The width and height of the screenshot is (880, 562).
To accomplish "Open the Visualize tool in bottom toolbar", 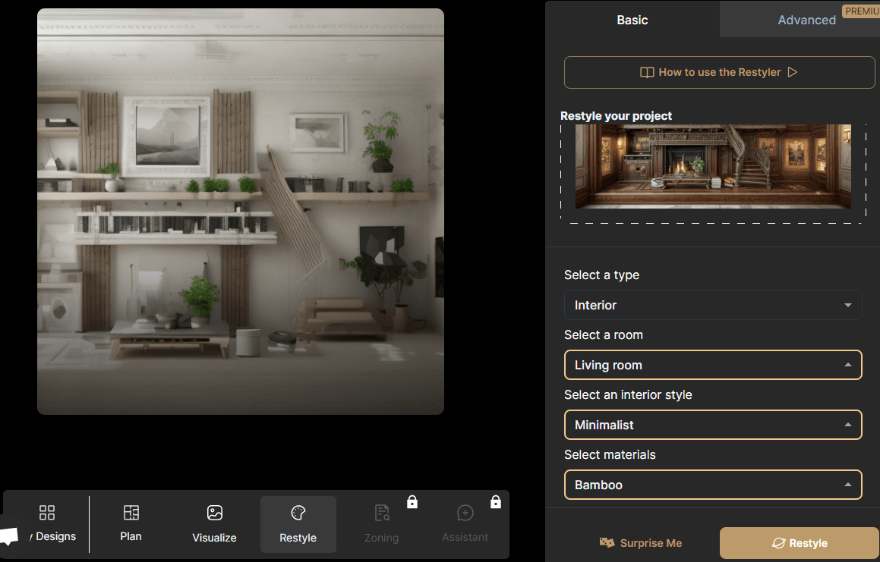I will 214,513.
